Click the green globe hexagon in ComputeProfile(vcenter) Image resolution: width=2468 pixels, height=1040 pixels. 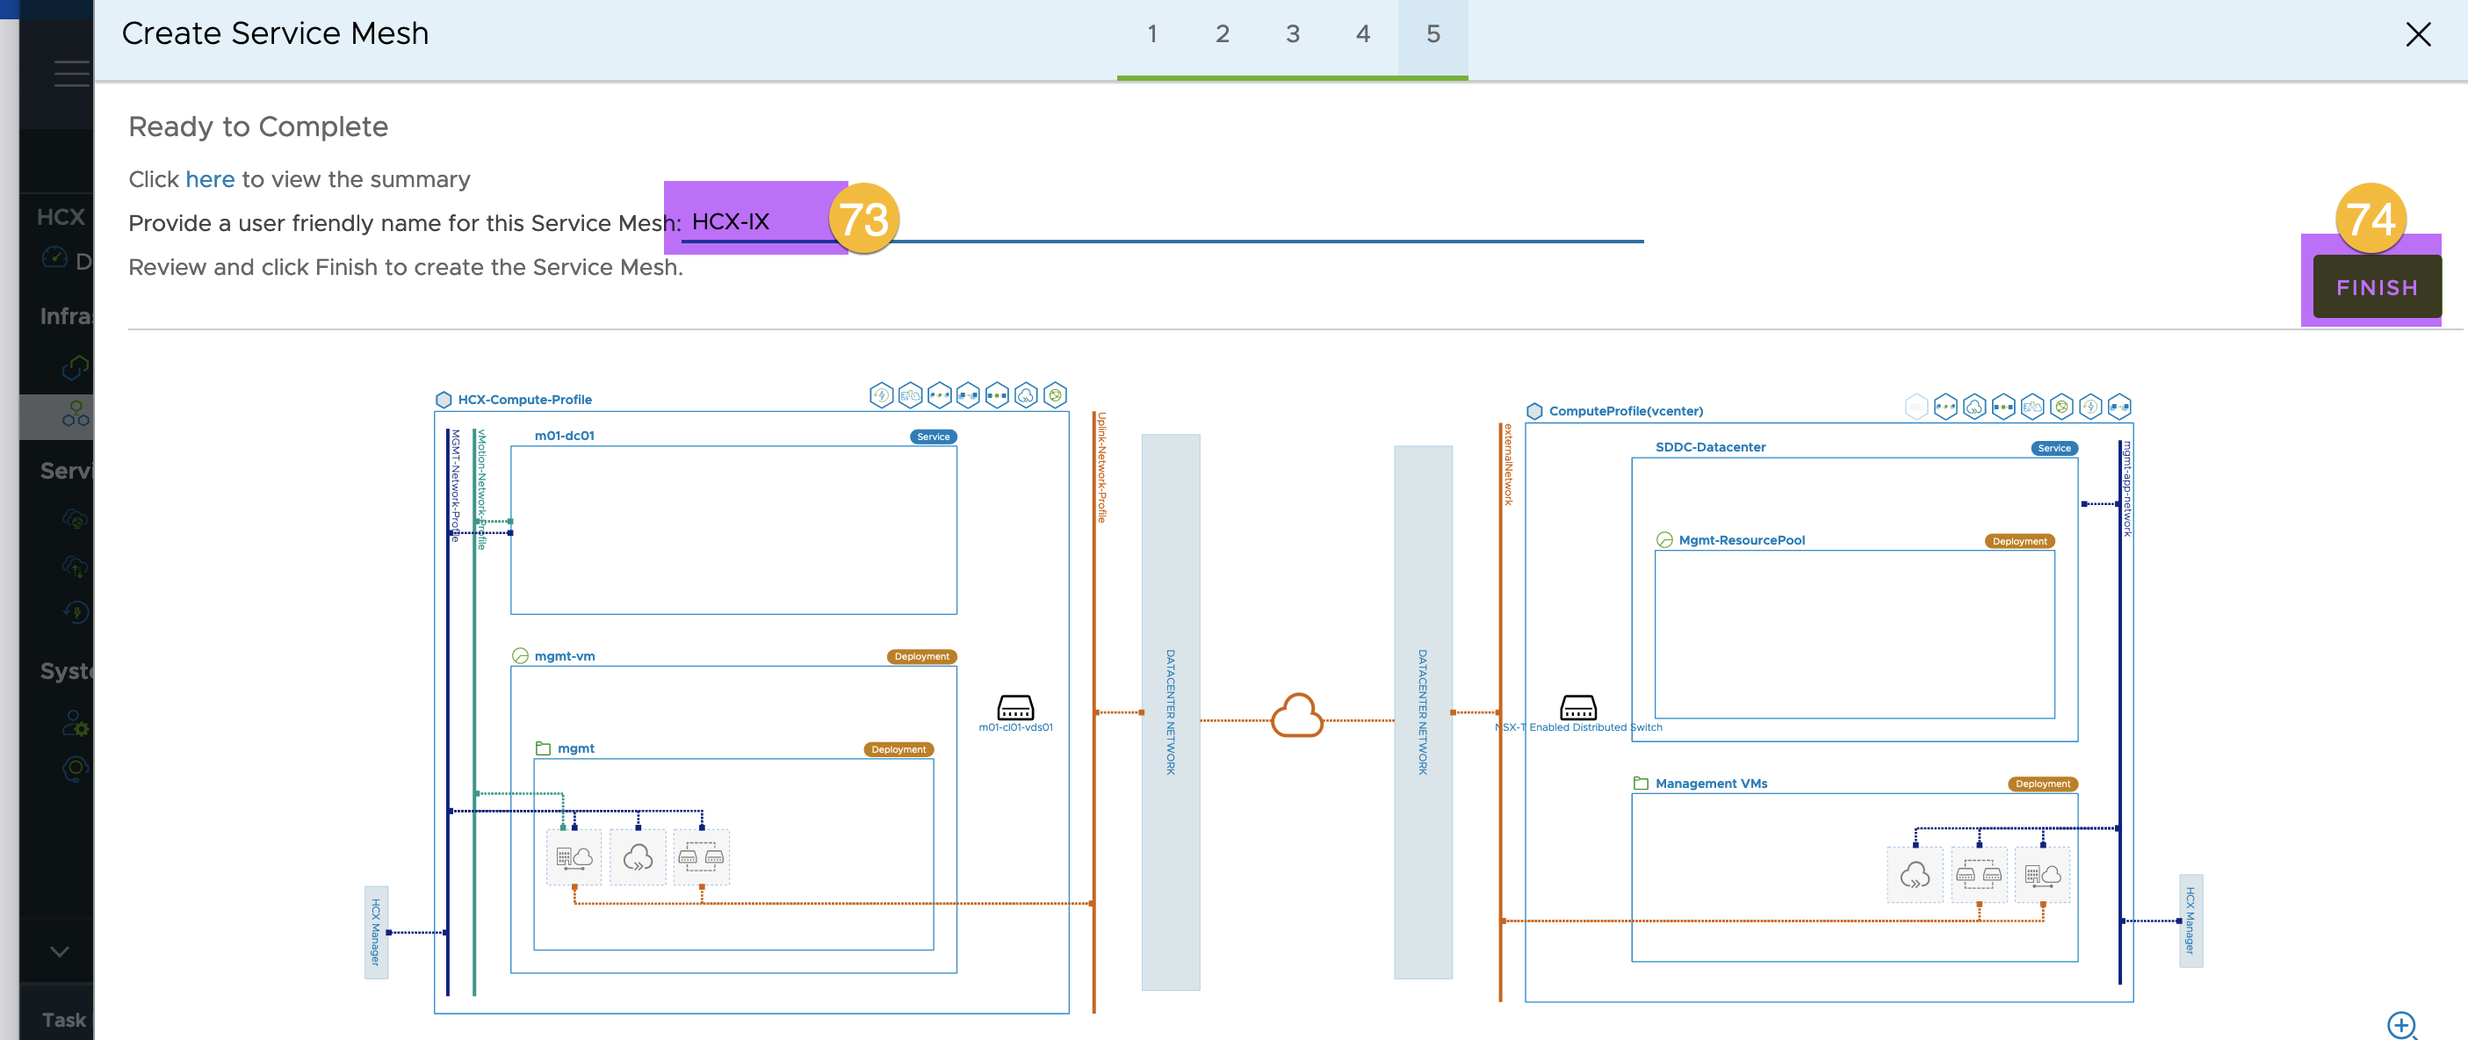click(x=2061, y=407)
